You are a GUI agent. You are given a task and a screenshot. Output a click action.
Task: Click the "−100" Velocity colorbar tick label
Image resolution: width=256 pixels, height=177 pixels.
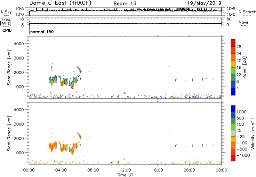click(x=242, y=143)
